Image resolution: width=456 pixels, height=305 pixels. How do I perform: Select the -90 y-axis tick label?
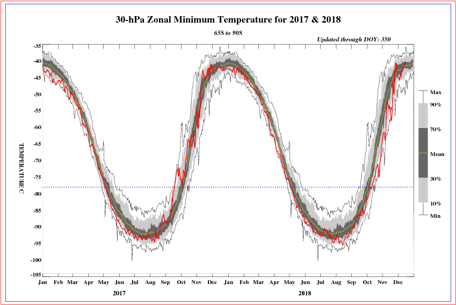[x=38, y=226]
